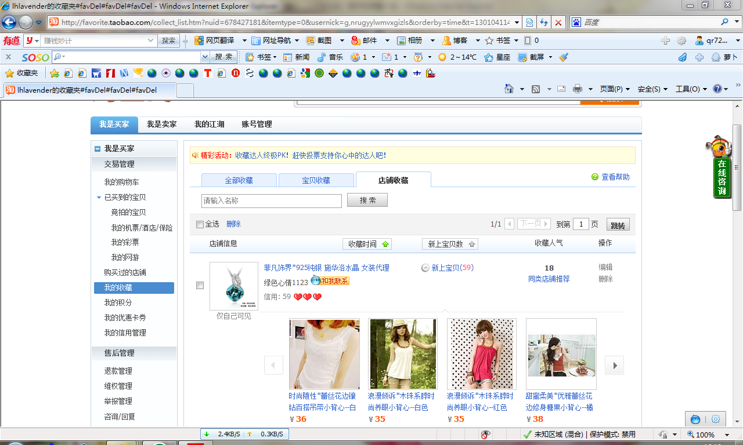
Task: Click the IE Home icon in command bar
Action: [x=509, y=89]
